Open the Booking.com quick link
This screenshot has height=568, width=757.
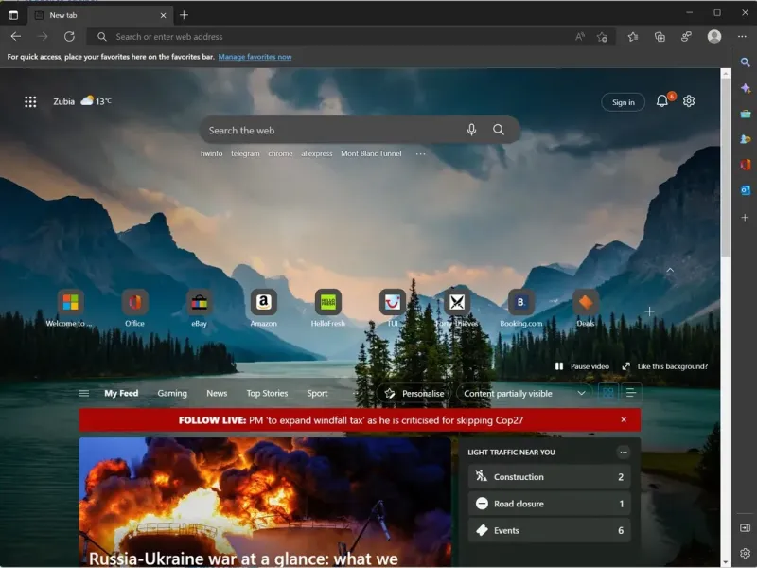(x=520, y=303)
